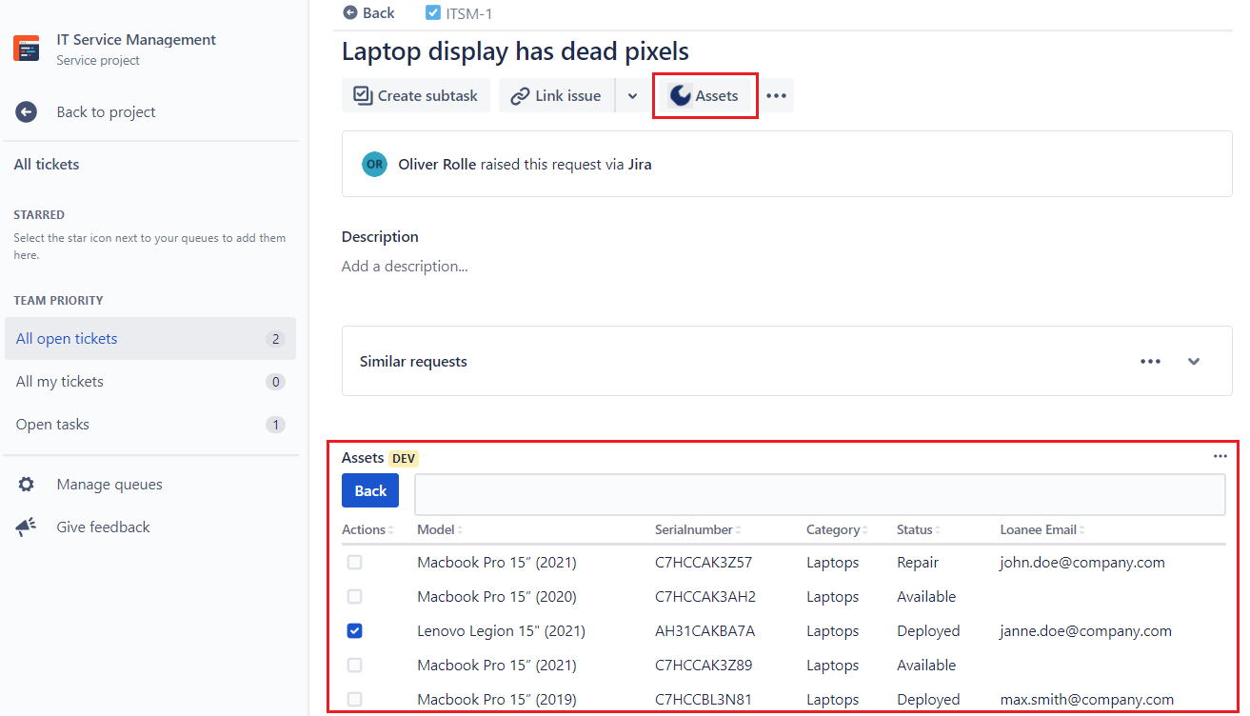The height and width of the screenshot is (716, 1250).
Task: Click the Similar requests title
Action: coord(413,362)
